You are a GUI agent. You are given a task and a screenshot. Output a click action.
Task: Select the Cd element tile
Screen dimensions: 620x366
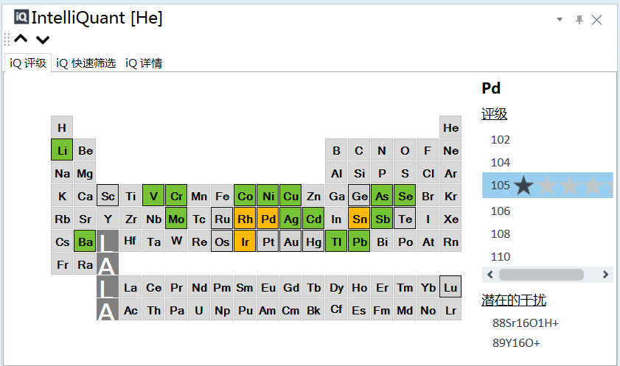(x=313, y=219)
